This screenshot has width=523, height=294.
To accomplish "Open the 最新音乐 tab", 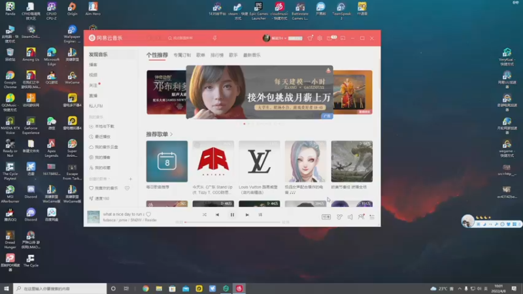I will pyautogui.click(x=252, y=55).
